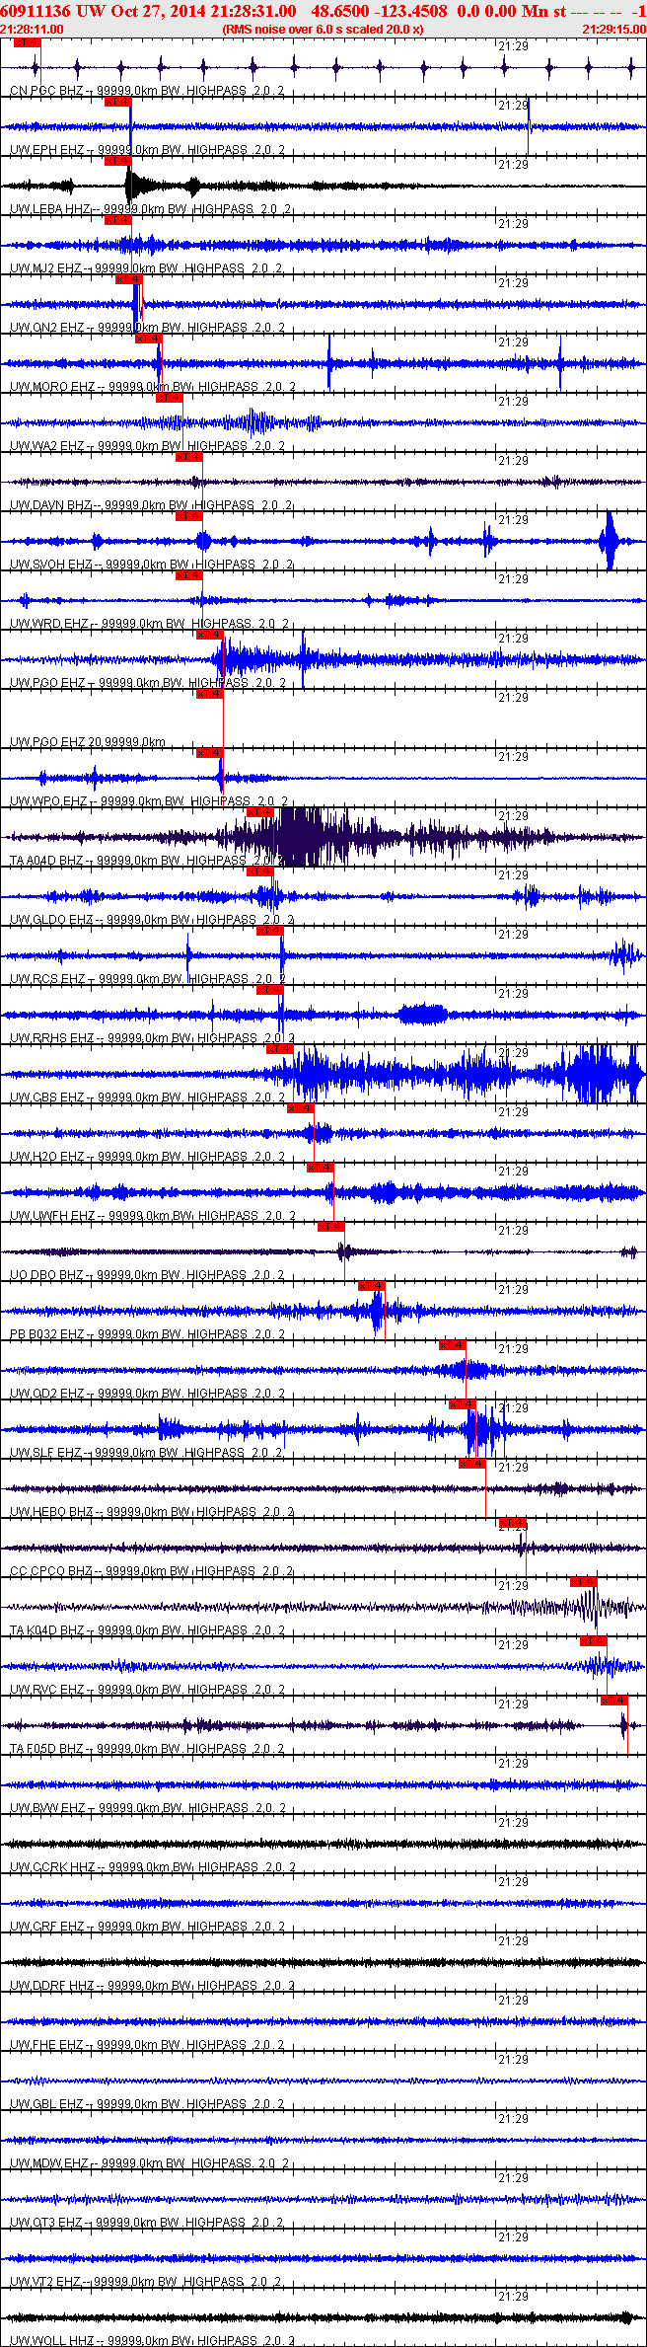
Task: Select the pick flag on the UW.ON2 trace
Action: [129, 279]
